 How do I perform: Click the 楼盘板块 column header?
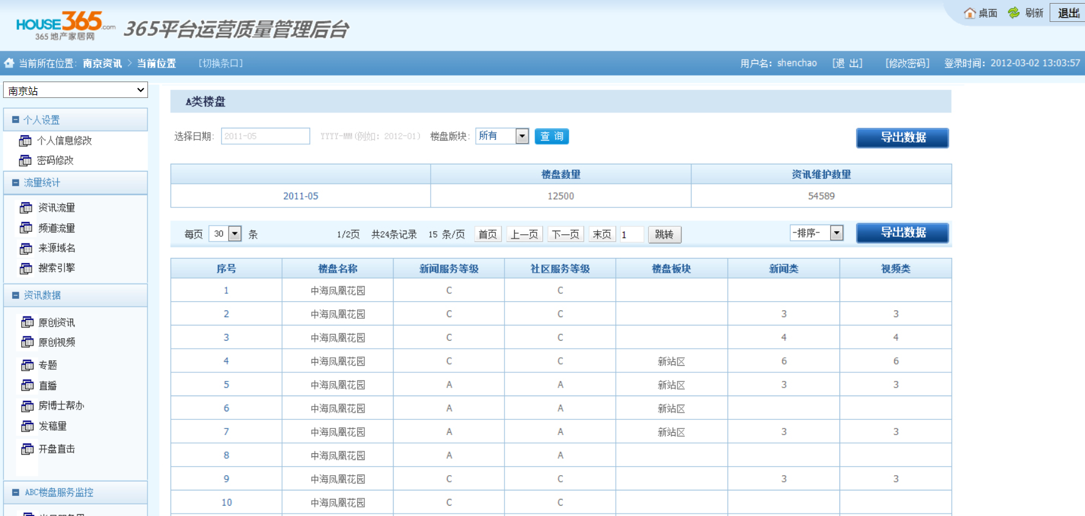click(x=671, y=268)
